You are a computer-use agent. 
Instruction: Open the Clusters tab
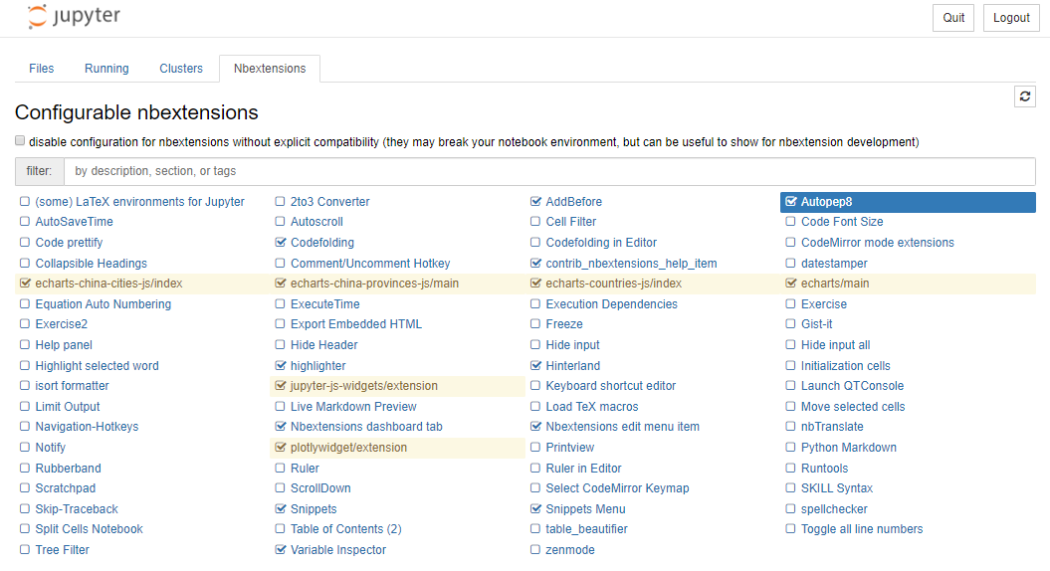181,69
